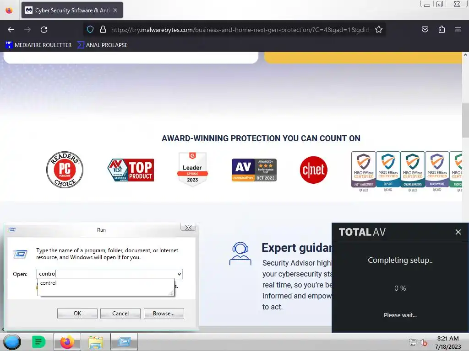Close the Cyber Security Software tab
The image size is (469, 351).
click(x=115, y=10)
